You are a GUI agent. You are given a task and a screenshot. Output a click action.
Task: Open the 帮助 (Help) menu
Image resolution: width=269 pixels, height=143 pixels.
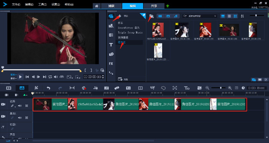(69, 5)
